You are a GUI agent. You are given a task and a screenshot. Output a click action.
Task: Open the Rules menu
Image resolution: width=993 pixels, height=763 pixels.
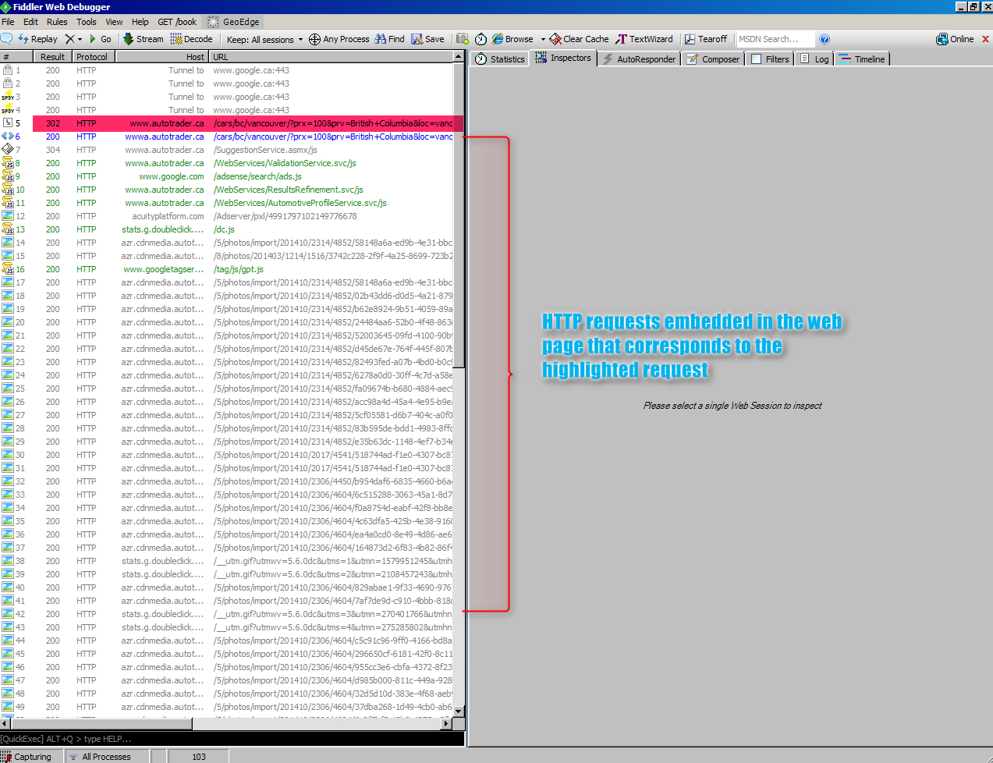(56, 21)
